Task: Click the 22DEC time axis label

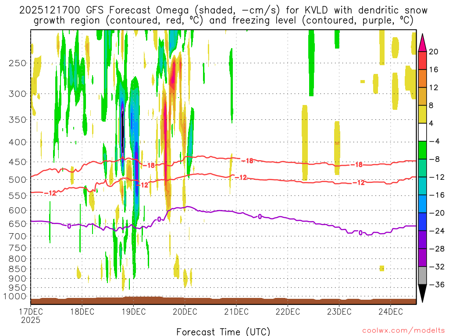Action: (288, 311)
